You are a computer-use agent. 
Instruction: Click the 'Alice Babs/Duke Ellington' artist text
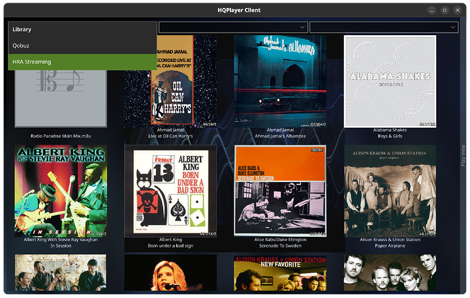click(x=280, y=239)
